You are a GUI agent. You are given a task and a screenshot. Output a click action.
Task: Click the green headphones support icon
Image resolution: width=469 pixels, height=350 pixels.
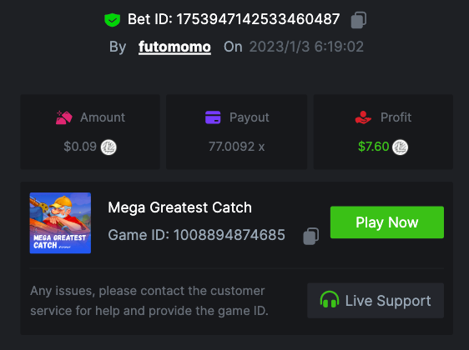[x=330, y=299]
